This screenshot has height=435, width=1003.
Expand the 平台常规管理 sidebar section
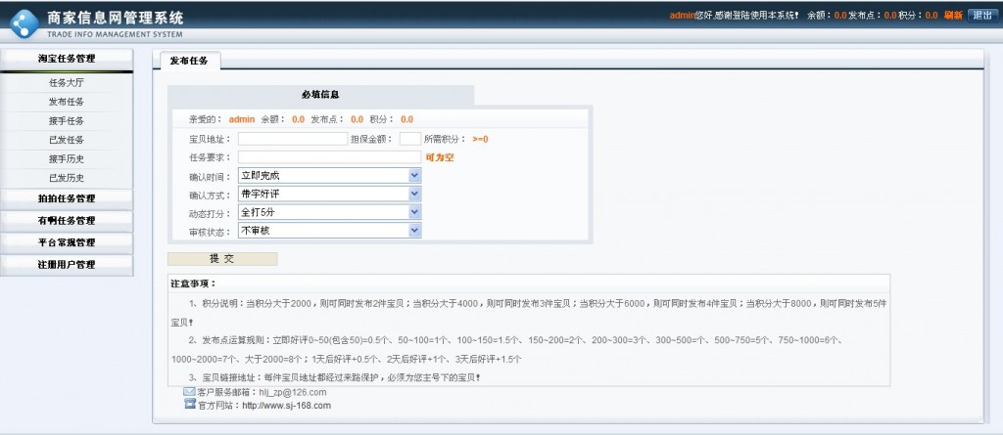click(67, 242)
